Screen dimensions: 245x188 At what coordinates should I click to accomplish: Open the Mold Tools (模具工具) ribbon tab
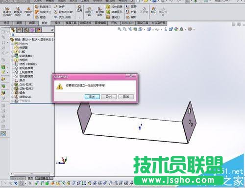click(71, 23)
